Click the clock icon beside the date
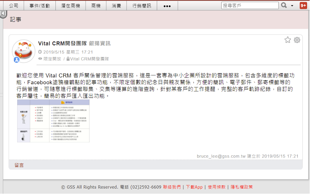 tap(40, 52)
